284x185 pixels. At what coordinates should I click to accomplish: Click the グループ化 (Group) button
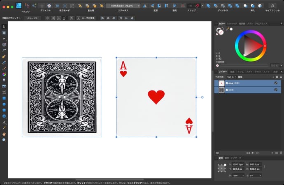tap(31, 18)
